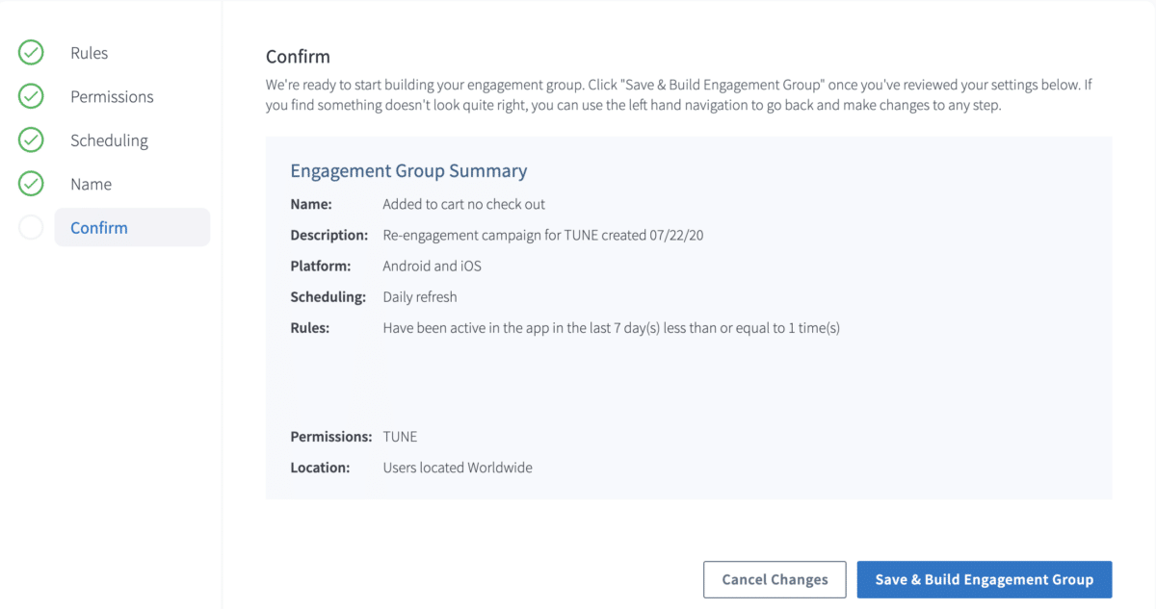Select the highlighted Confirm step
This screenshot has width=1156, height=609.
(98, 227)
